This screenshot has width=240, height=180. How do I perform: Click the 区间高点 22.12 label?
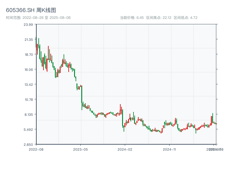(x=159, y=18)
